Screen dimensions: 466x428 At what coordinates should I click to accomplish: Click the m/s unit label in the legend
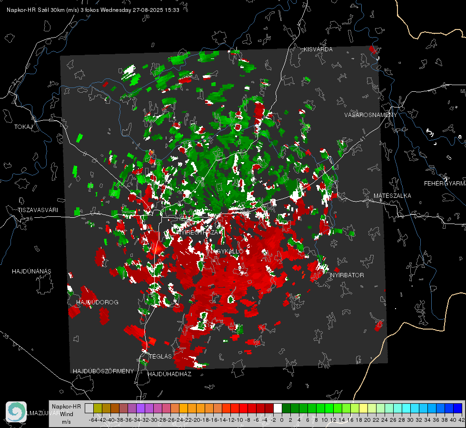[x=66, y=422]
